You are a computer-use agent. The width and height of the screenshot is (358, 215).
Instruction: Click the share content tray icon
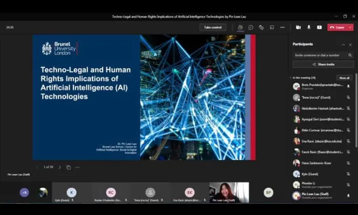[x=319, y=27]
